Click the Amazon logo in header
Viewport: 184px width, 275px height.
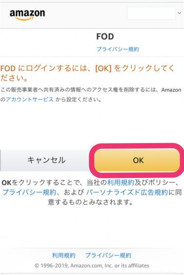pos(27,15)
